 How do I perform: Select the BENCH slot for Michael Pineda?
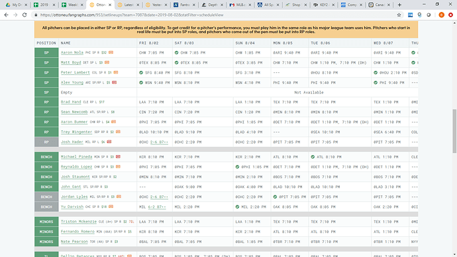[46, 157]
